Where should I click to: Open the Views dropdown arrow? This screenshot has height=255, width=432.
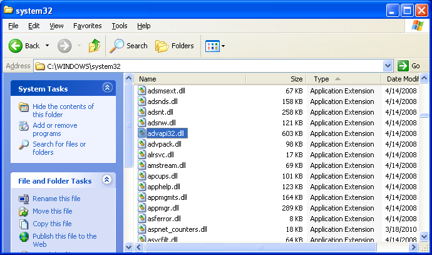pyautogui.click(x=223, y=46)
